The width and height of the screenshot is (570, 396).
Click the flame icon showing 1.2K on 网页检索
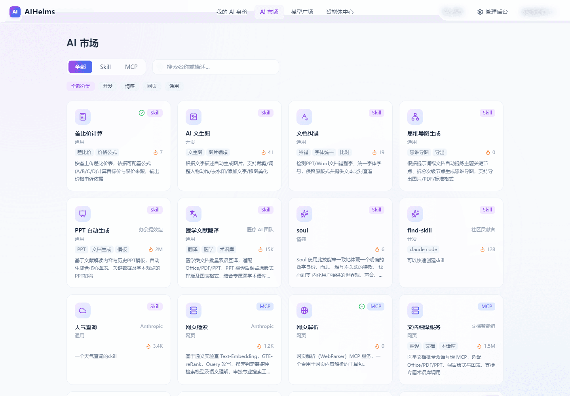coord(259,346)
